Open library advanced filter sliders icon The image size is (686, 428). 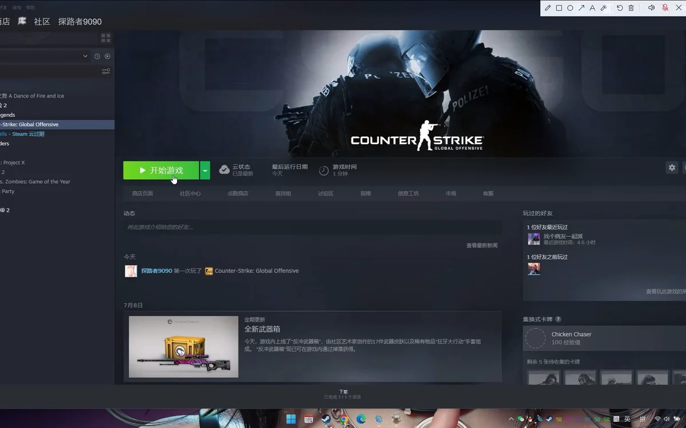coord(106,71)
